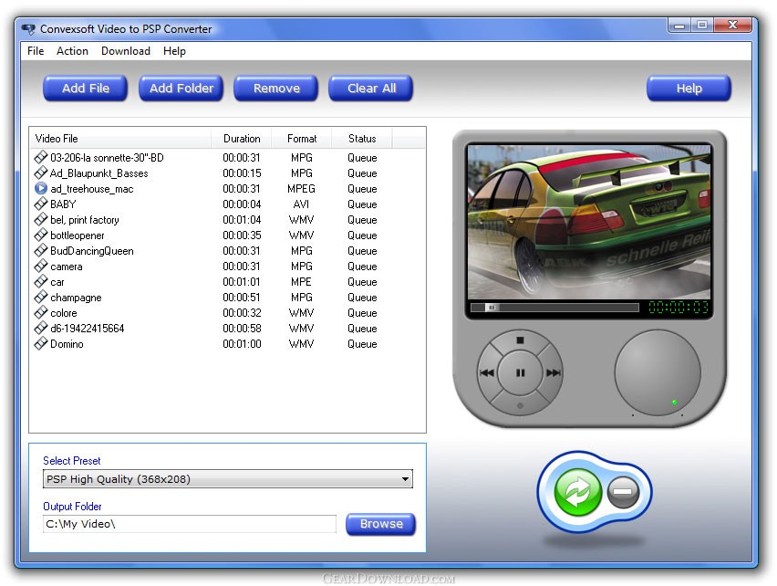Click the film icon next to BABY
The width and height of the screenshot is (777, 586).
click(41, 204)
